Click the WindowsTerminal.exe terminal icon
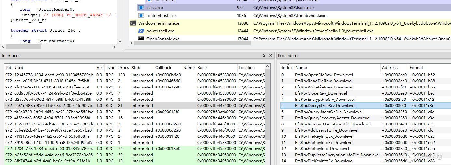Screen dimensions: 451x165 tap(133, 23)
